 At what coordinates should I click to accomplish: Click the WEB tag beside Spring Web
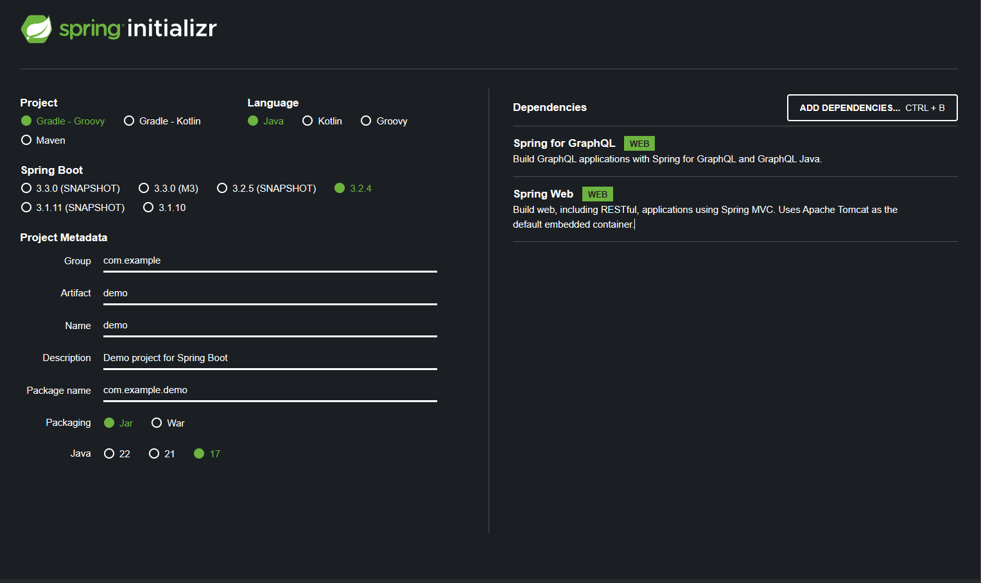point(597,194)
